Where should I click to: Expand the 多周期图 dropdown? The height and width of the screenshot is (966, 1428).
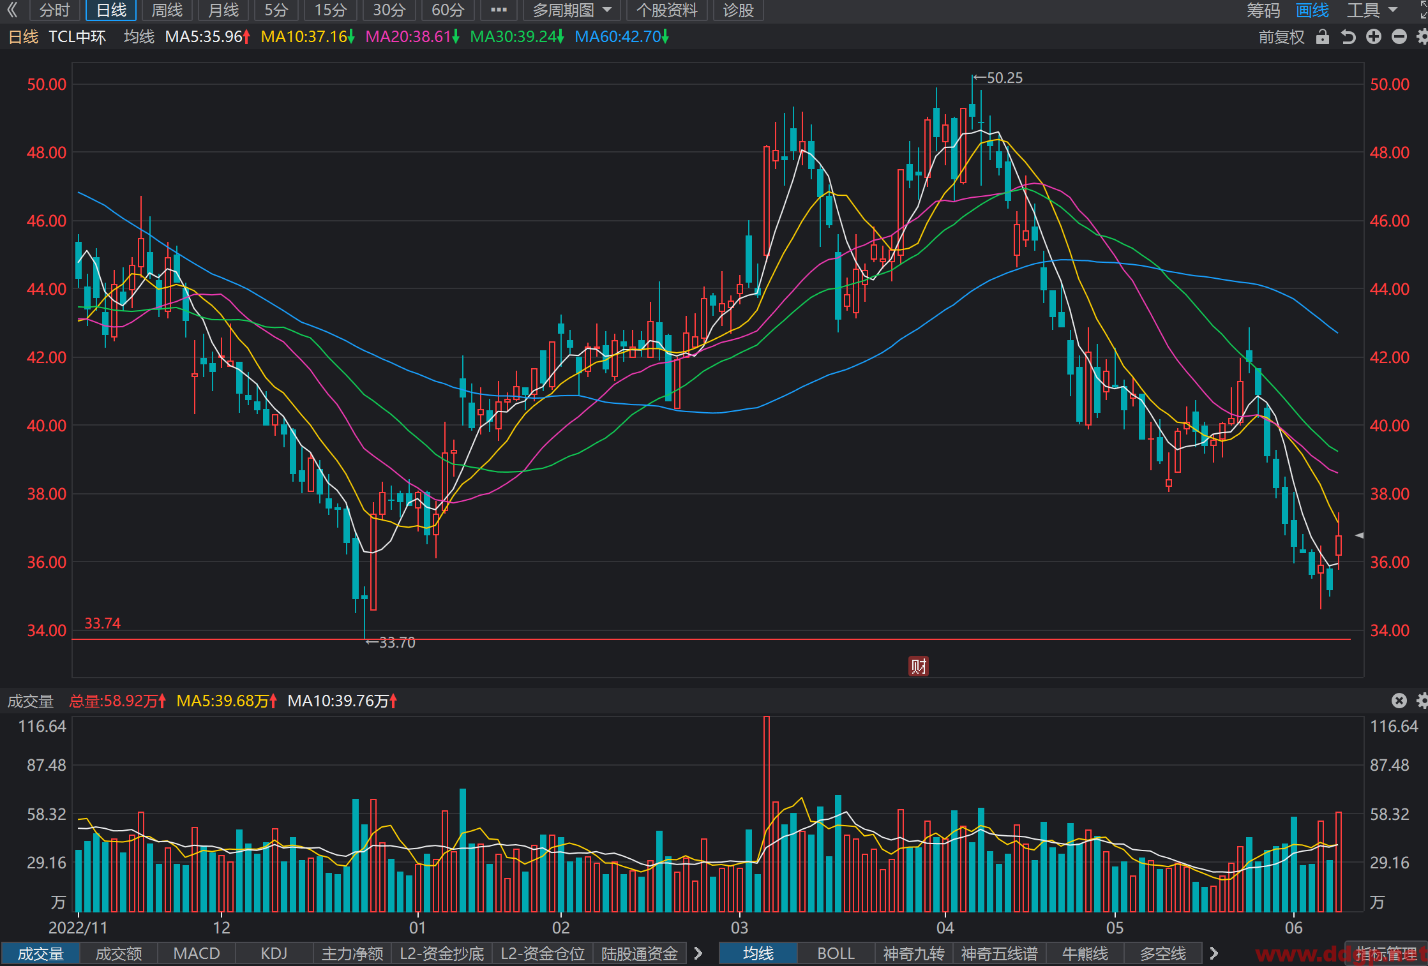point(572,10)
